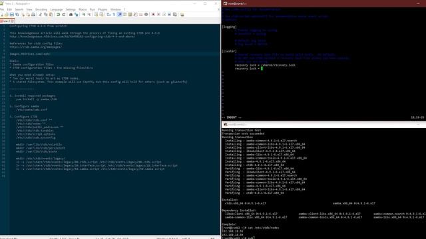
Task: Run the macro multiple times icon
Action: point(169,15)
